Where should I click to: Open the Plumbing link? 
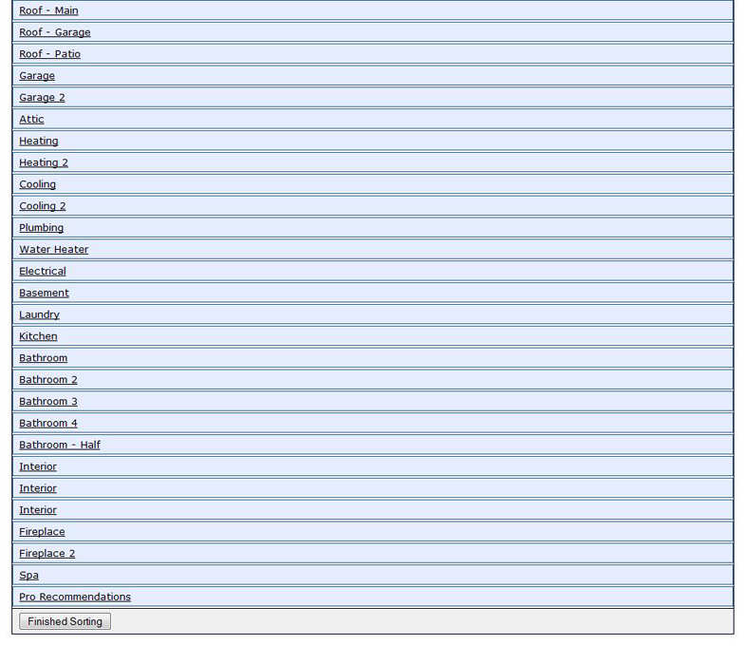click(42, 228)
